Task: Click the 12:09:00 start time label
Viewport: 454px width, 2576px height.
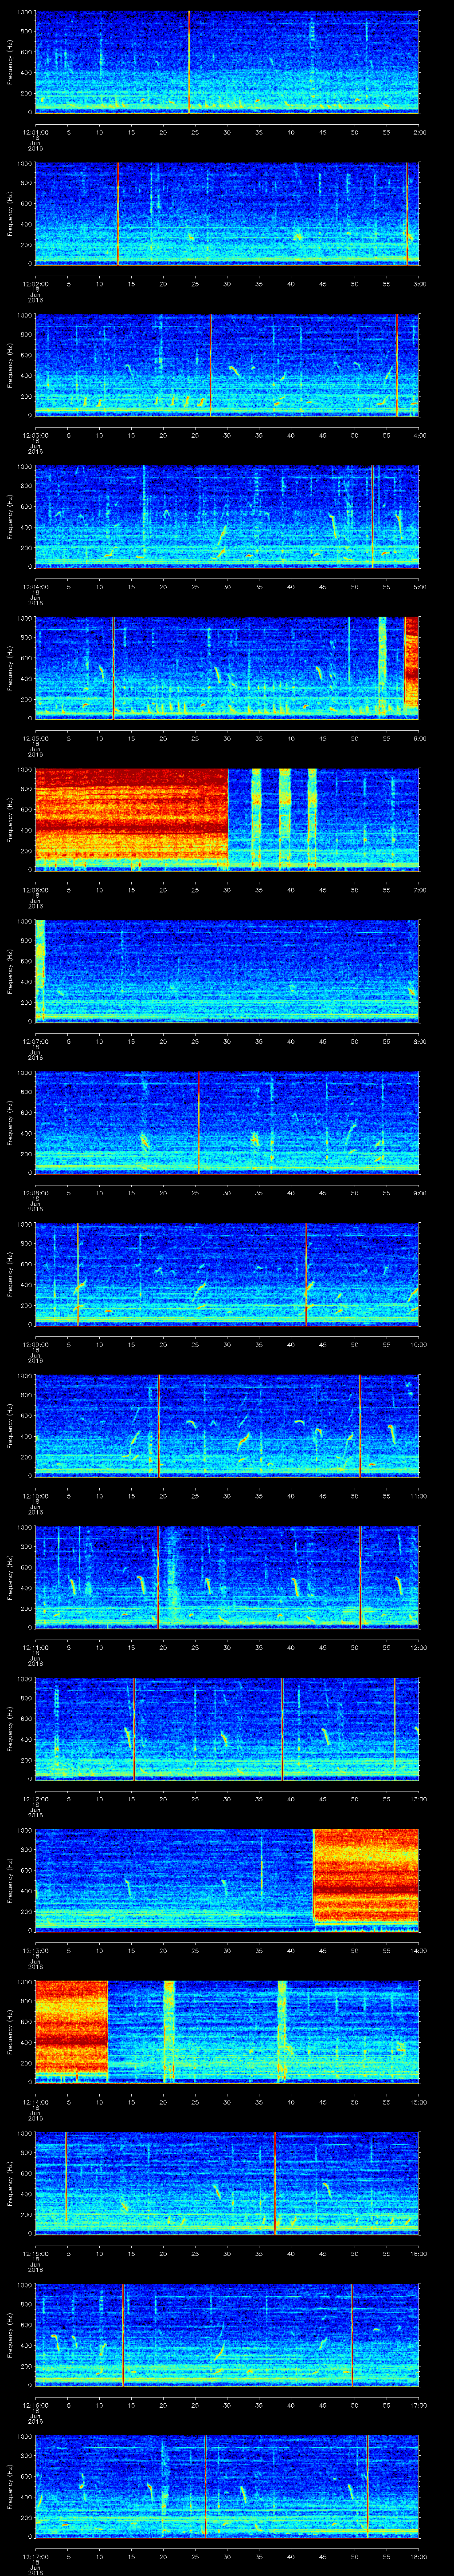Action: click(36, 1344)
